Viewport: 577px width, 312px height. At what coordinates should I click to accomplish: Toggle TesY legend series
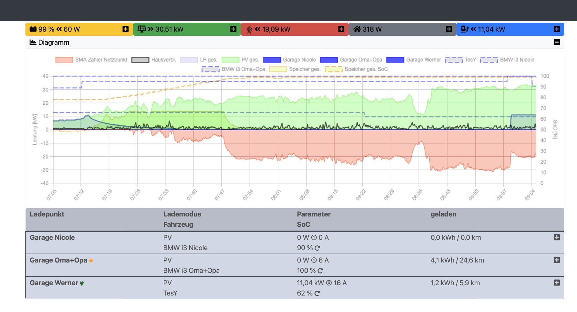[461, 60]
